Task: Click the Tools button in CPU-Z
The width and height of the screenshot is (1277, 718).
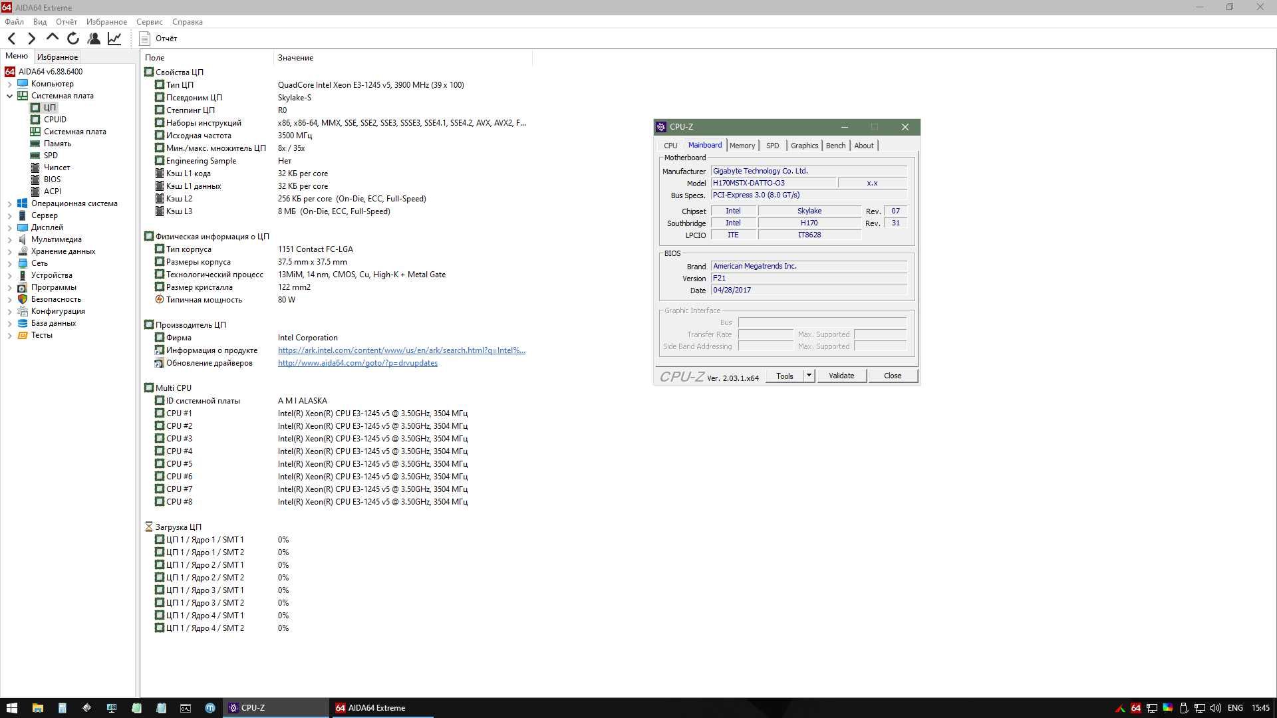Action: click(x=785, y=376)
